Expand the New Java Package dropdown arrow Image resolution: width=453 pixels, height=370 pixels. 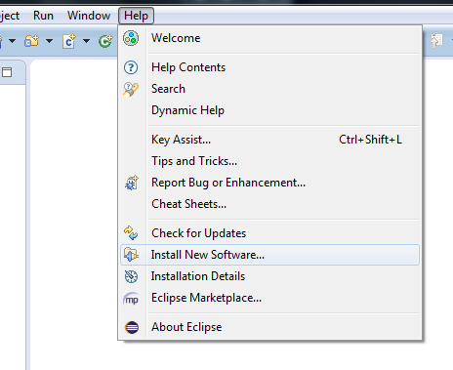(x=49, y=41)
